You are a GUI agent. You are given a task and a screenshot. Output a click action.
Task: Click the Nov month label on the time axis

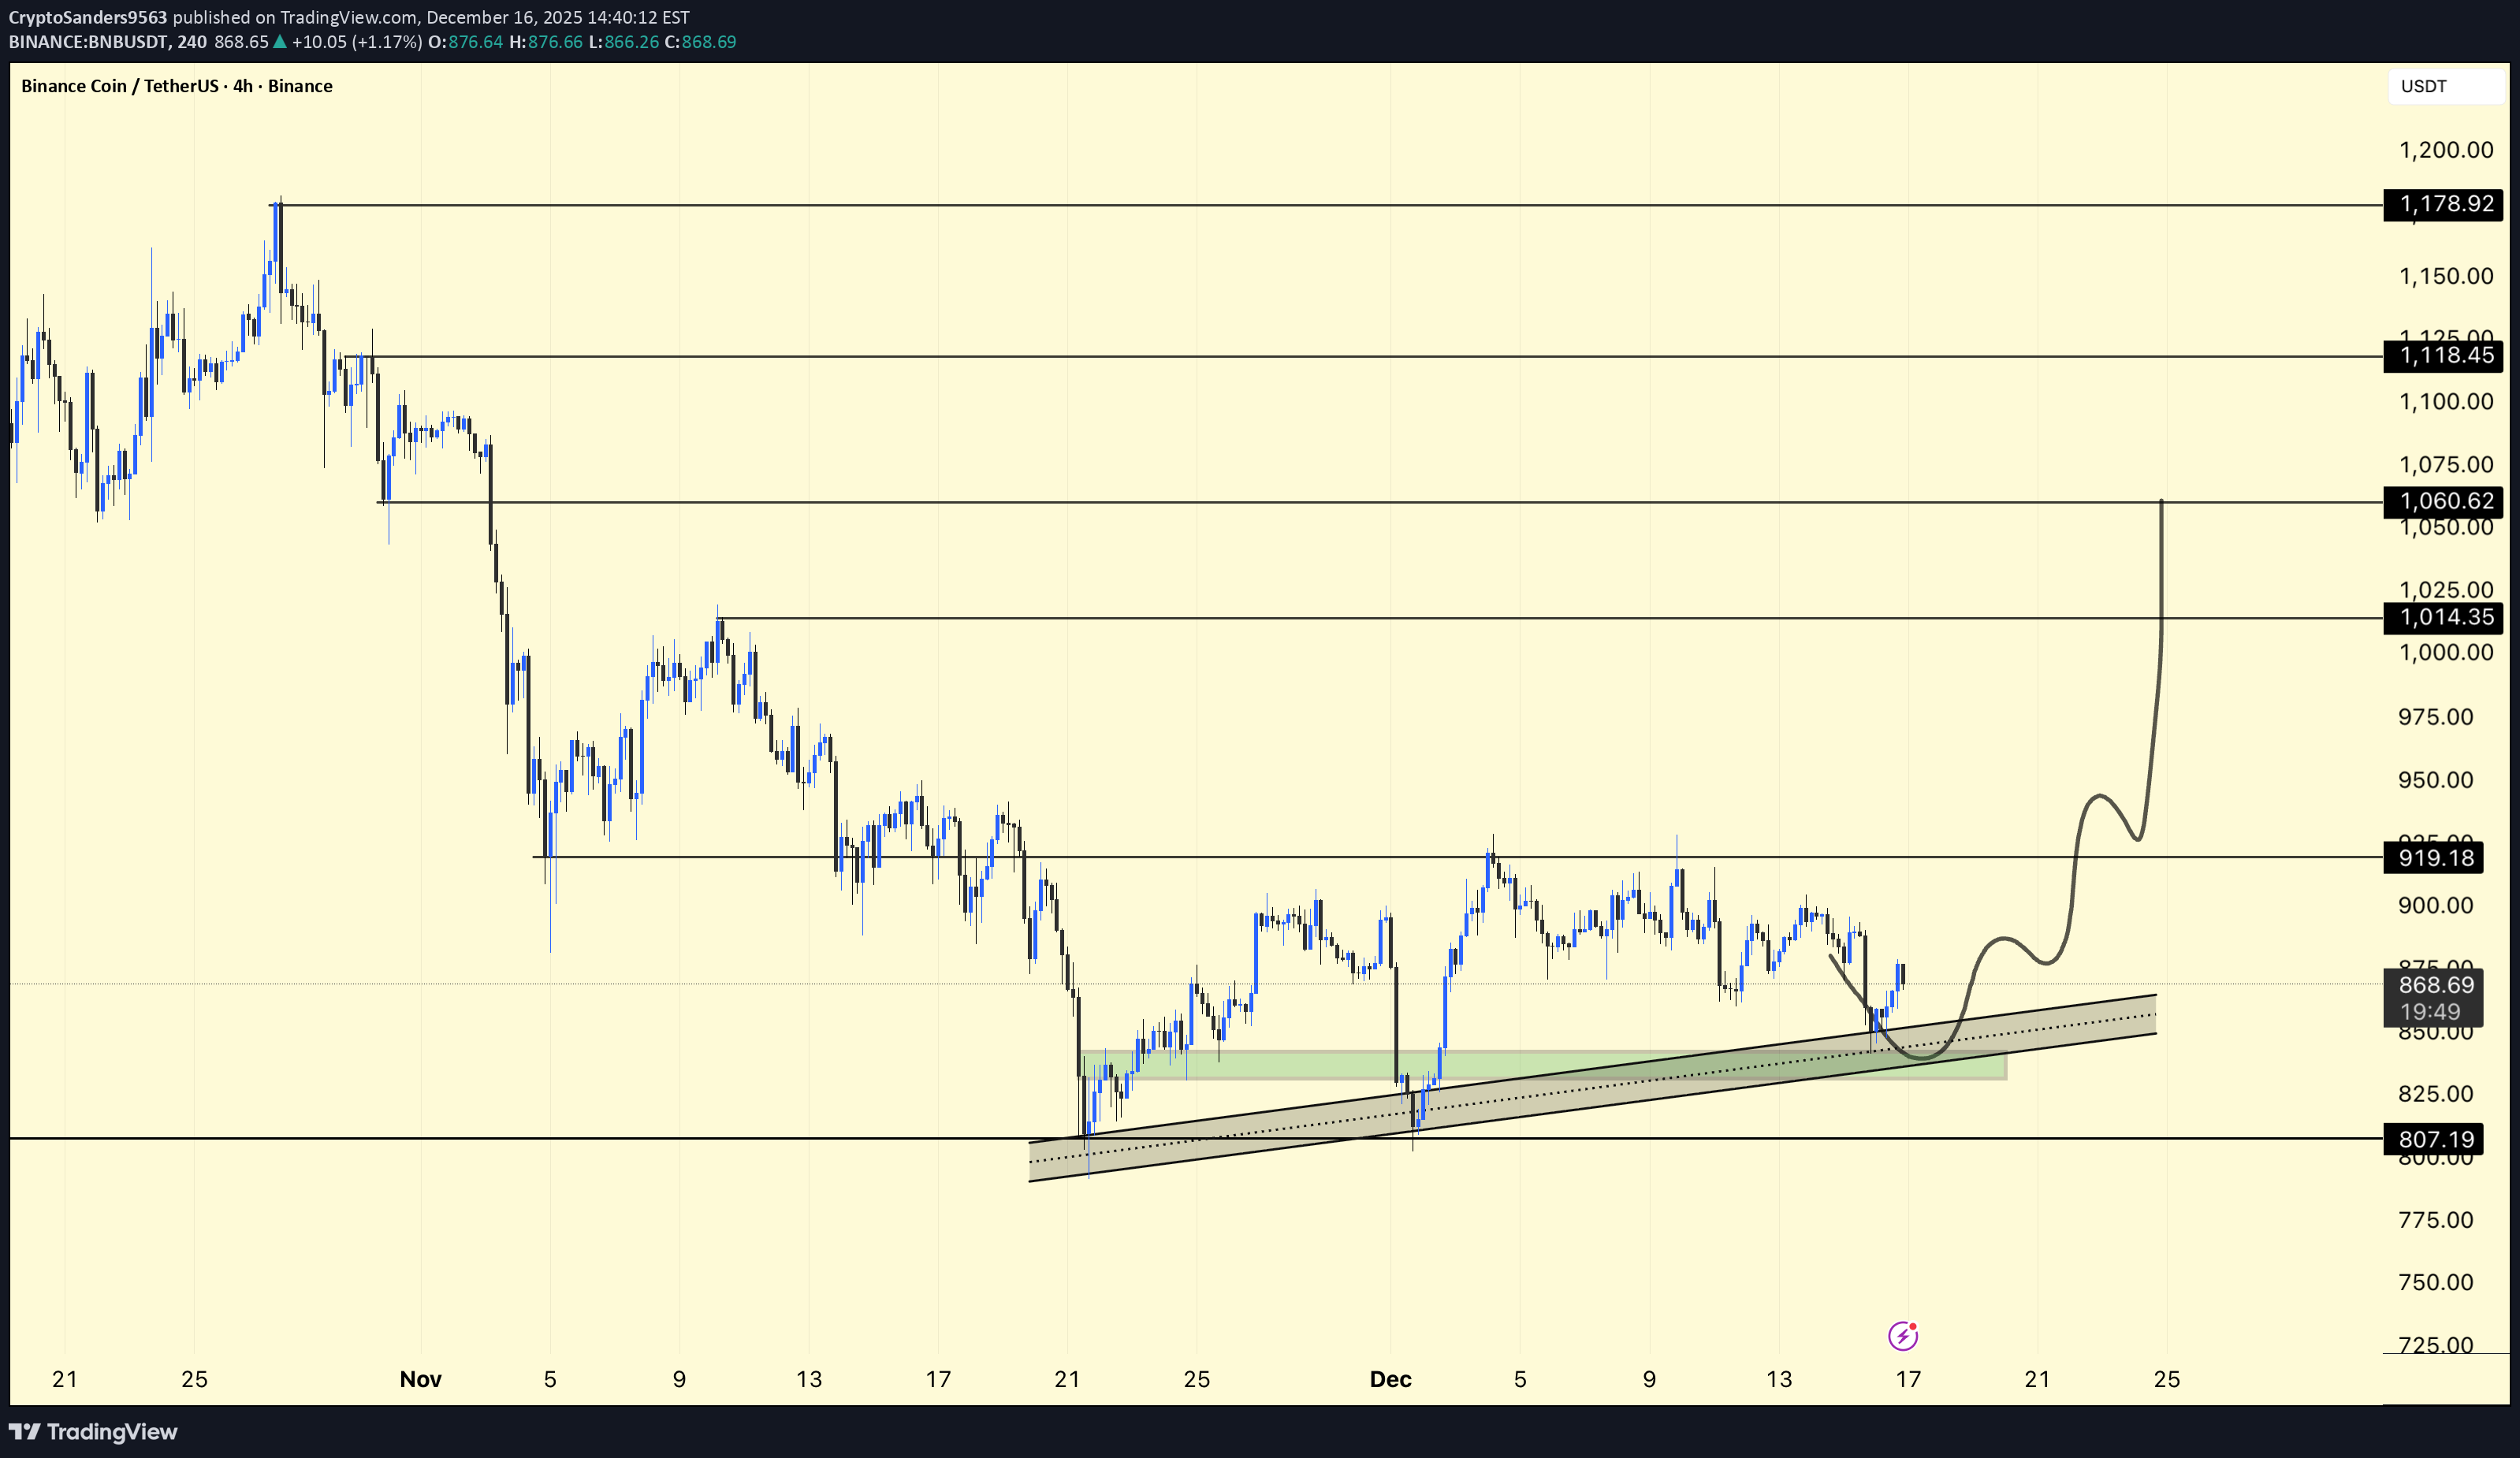420,1379
